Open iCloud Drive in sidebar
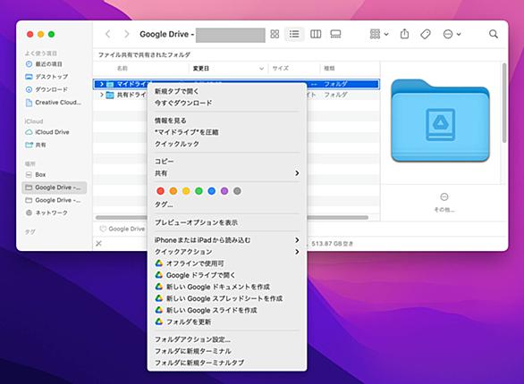 (47, 132)
